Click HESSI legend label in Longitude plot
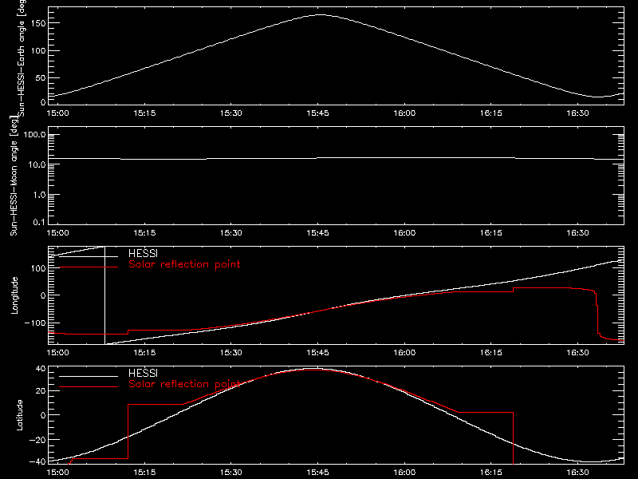 tap(143, 254)
